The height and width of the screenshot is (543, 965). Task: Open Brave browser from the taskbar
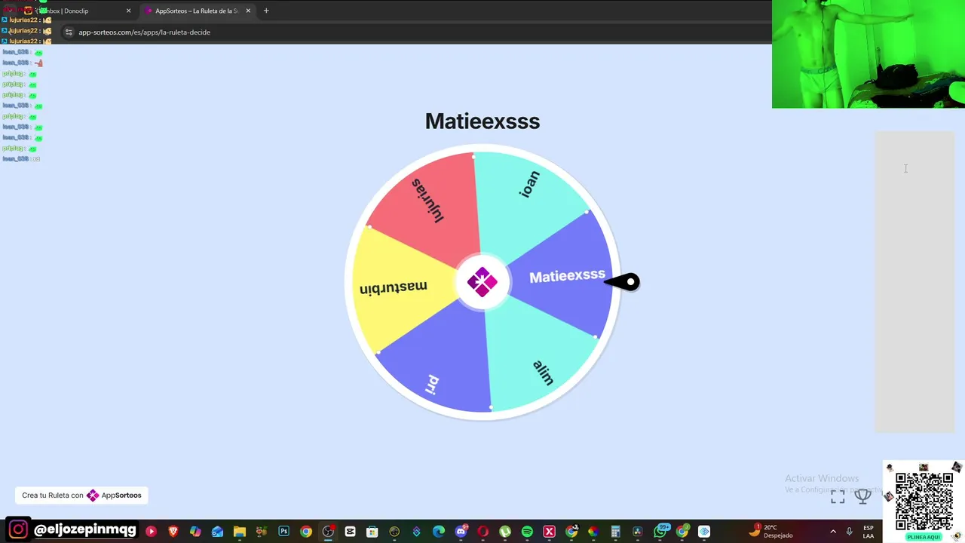pyautogui.click(x=173, y=532)
